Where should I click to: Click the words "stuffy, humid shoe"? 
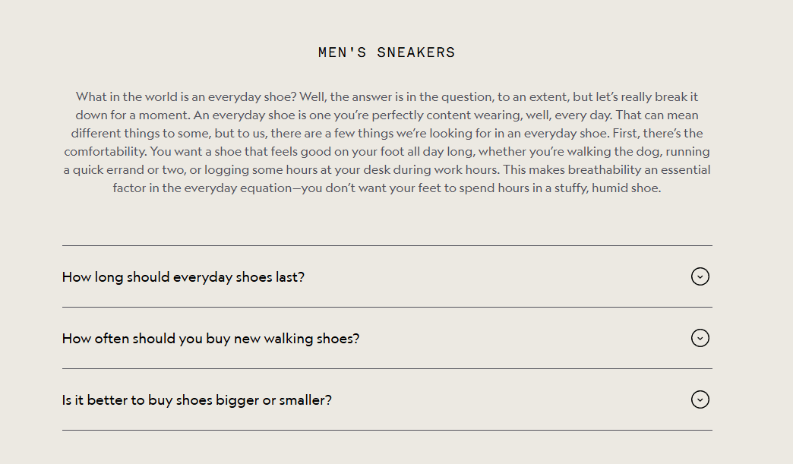coord(609,188)
